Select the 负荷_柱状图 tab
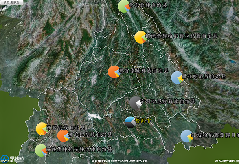This screenshot has width=239, height=164. coord(12,2)
